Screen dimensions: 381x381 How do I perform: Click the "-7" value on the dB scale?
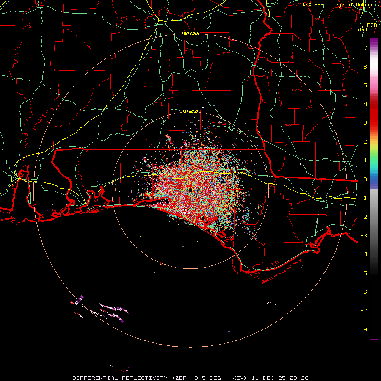click(364, 311)
